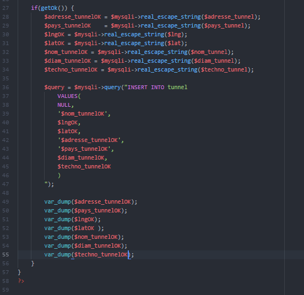The width and height of the screenshot is (304, 295).
Task: Click the $nom_tunnel argument on line 32
Action: (209, 52)
